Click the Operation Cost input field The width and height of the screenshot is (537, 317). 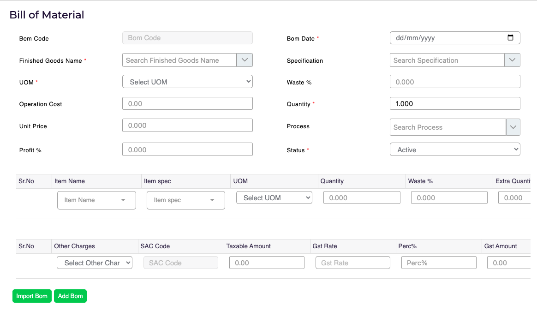[187, 103]
